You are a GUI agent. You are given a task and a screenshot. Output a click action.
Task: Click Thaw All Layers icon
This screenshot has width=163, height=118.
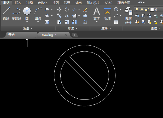point(149,22)
